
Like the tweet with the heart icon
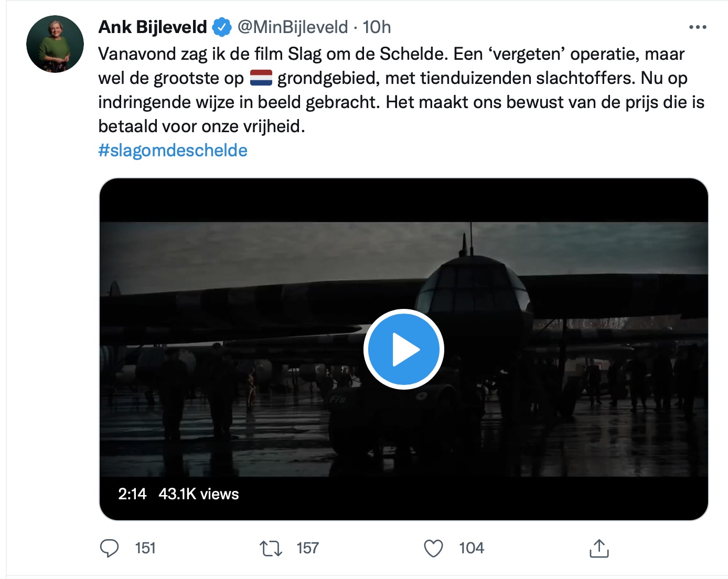433,549
